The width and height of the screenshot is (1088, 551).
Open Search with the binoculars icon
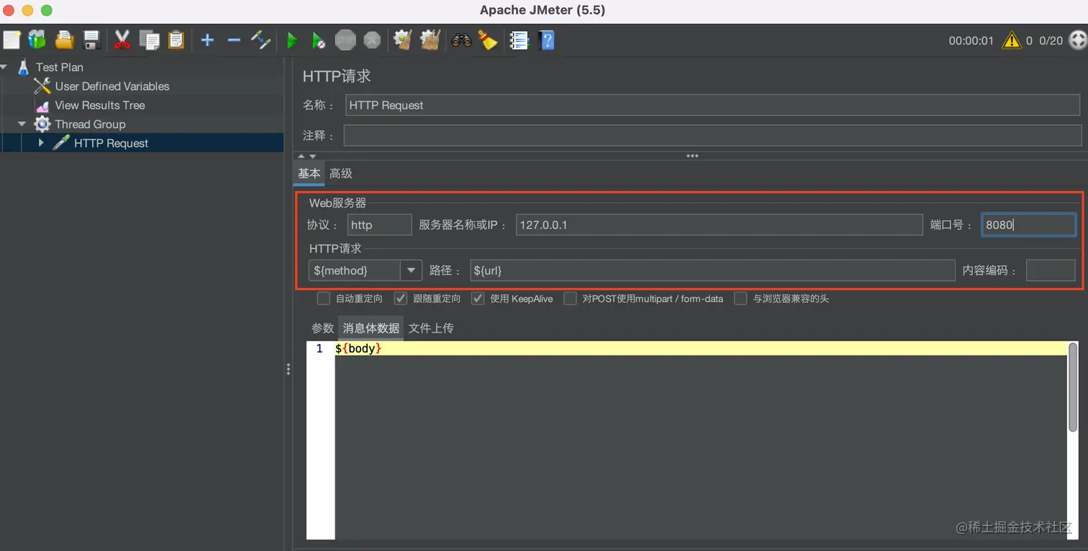point(461,40)
